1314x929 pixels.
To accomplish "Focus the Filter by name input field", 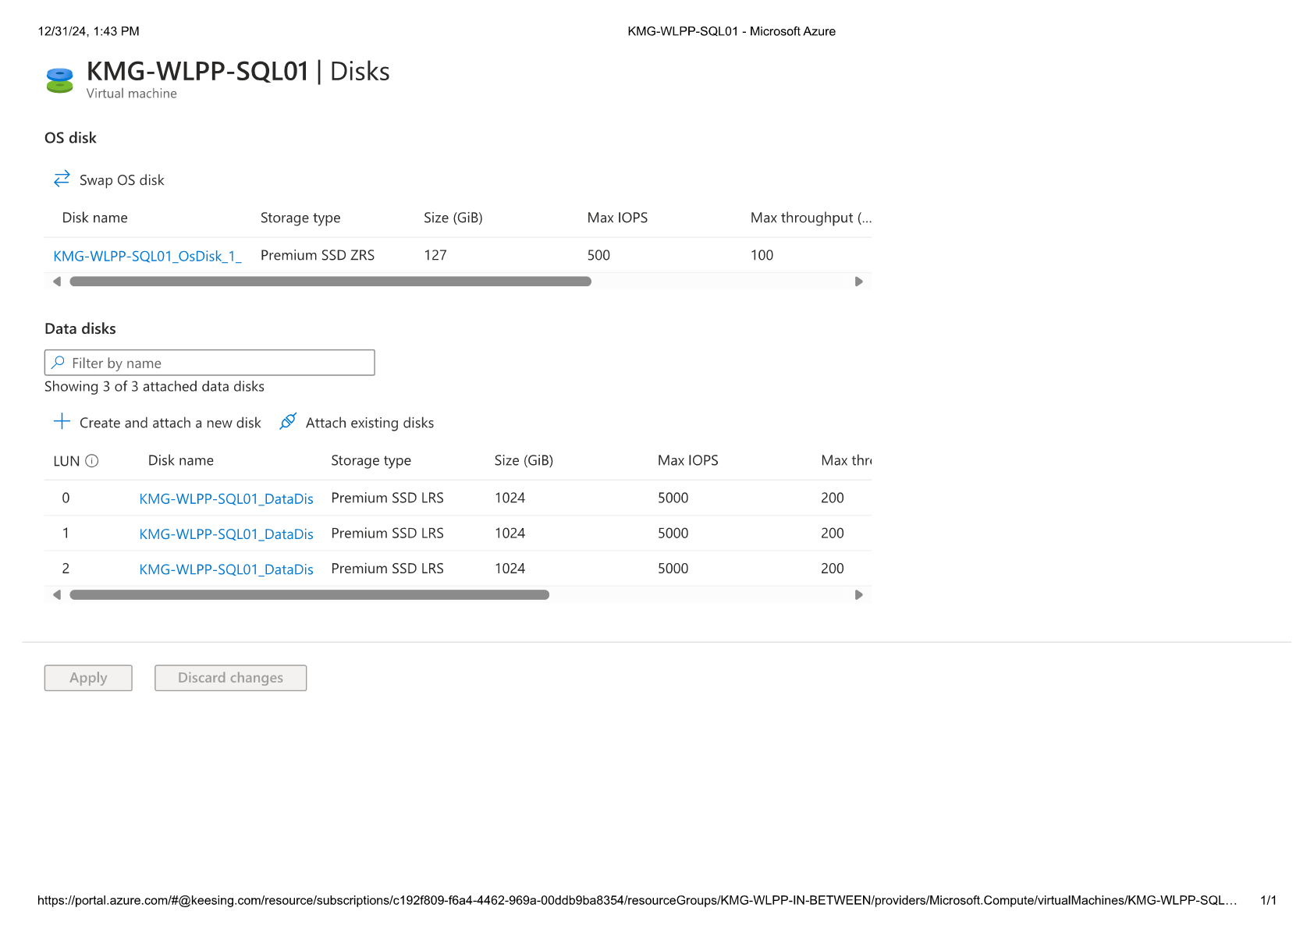I will click(218, 363).
